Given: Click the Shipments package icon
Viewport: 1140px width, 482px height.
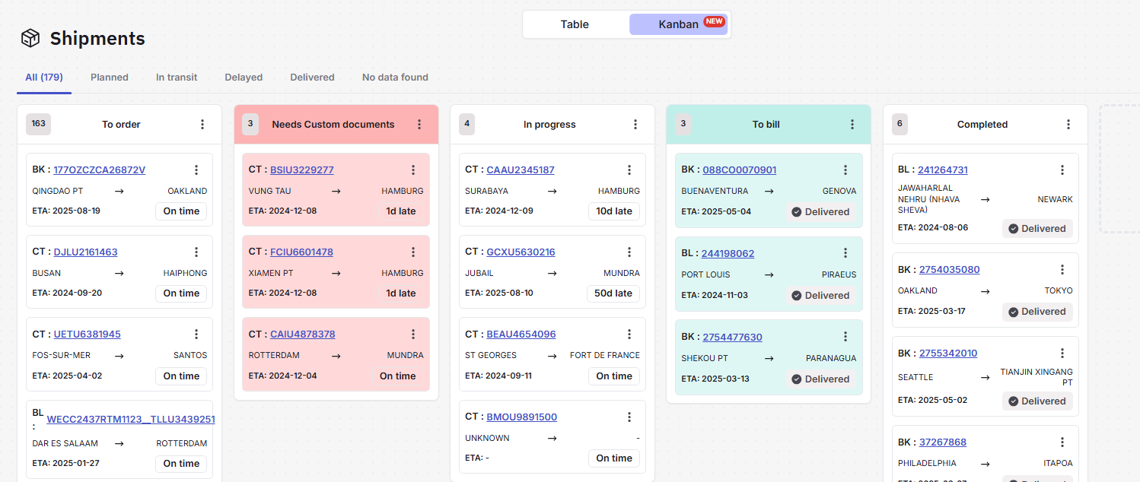Looking at the screenshot, I should (30, 38).
